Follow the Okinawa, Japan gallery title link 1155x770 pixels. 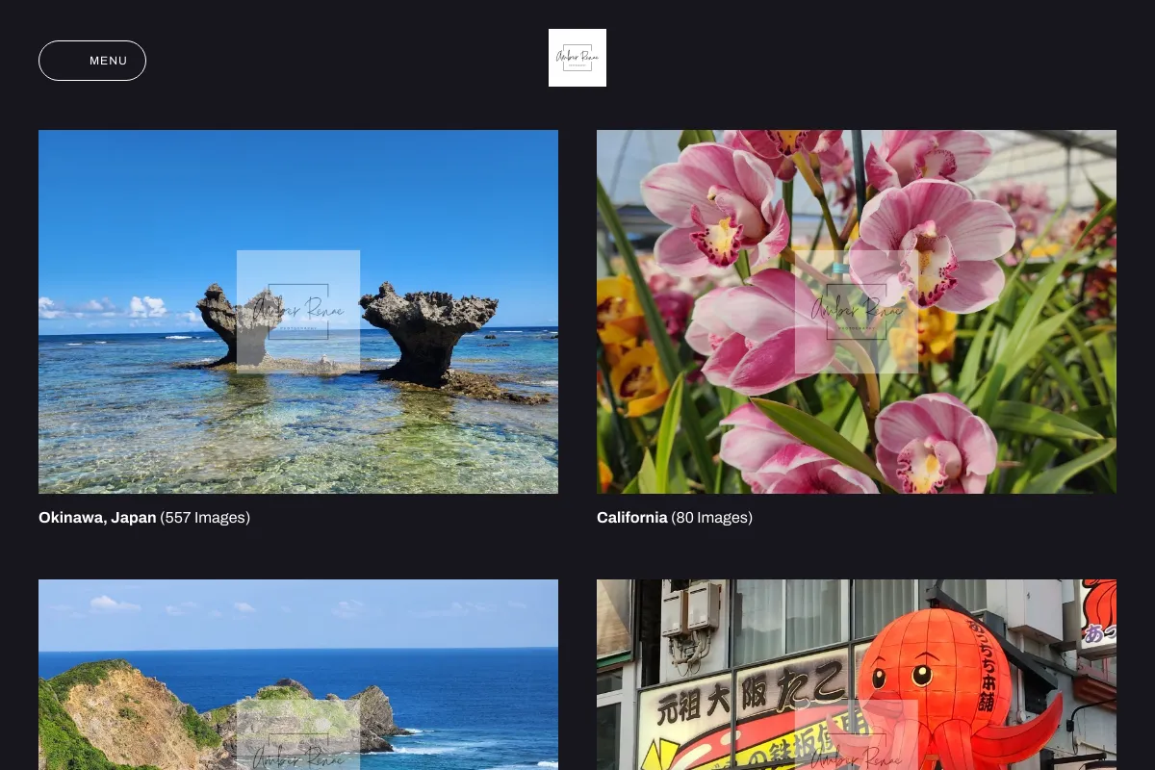97,518
